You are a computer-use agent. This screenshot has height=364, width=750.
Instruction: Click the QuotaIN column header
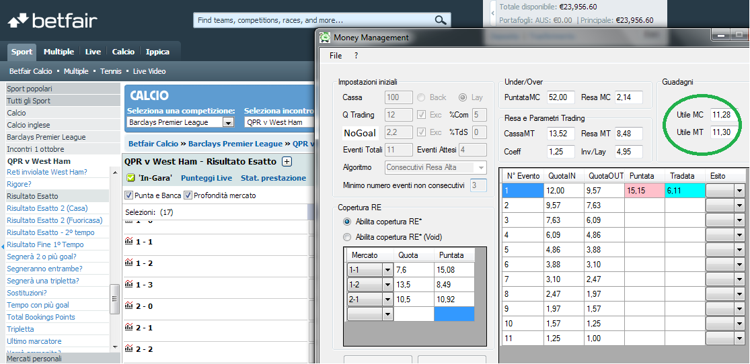point(564,176)
